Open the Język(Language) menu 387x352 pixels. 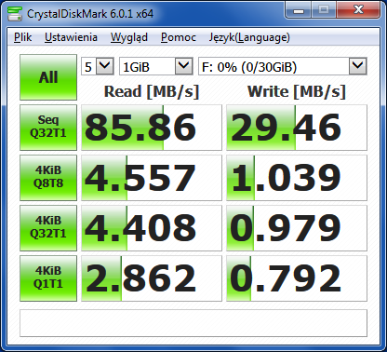tap(249, 37)
